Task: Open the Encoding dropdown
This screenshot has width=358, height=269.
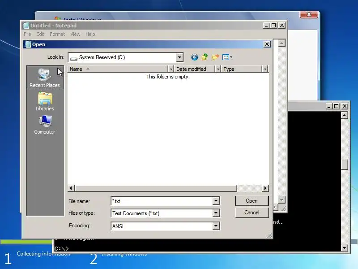Action: coord(216,226)
